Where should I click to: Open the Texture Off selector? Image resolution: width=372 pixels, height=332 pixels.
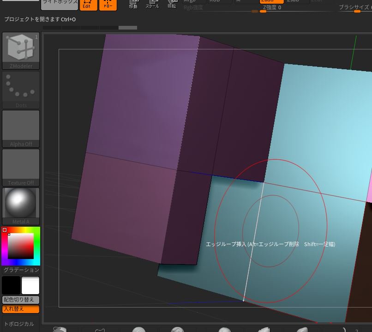(x=21, y=168)
